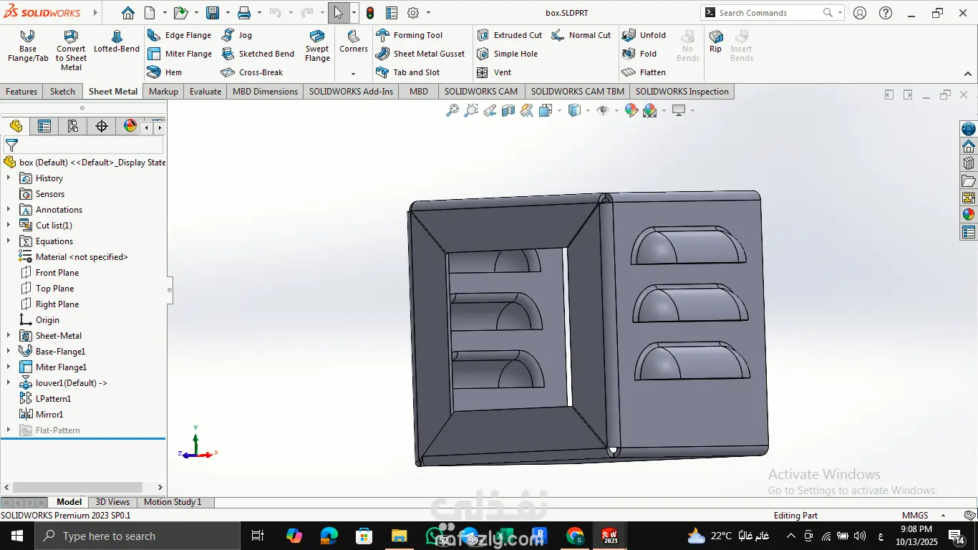The image size is (978, 550).
Task: Select the Edge Flange tool
Action: 179,35
